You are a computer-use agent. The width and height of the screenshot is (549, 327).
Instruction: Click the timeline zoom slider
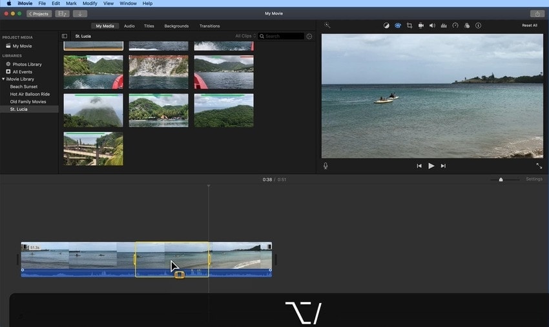(x=501, y=179)
